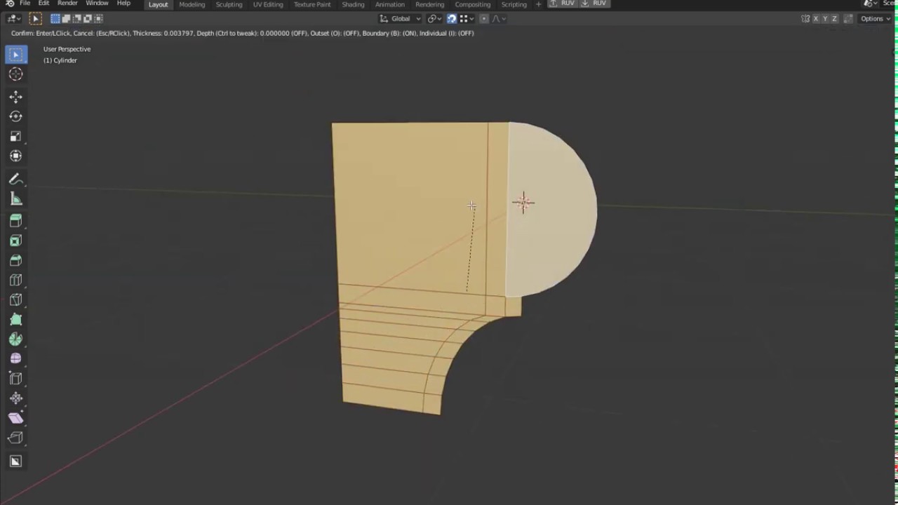Viewport: 898px width, 505px height.
Task: Choose the Rip Region tool
Action: (15, 438)
